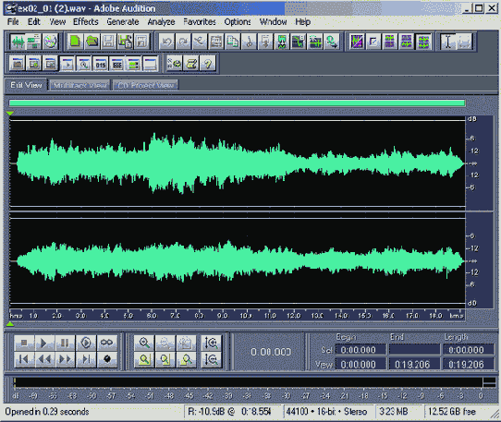501x422 pixels.
Task: Click the large 0:00.000 time display
Action: tap(270, 352)
